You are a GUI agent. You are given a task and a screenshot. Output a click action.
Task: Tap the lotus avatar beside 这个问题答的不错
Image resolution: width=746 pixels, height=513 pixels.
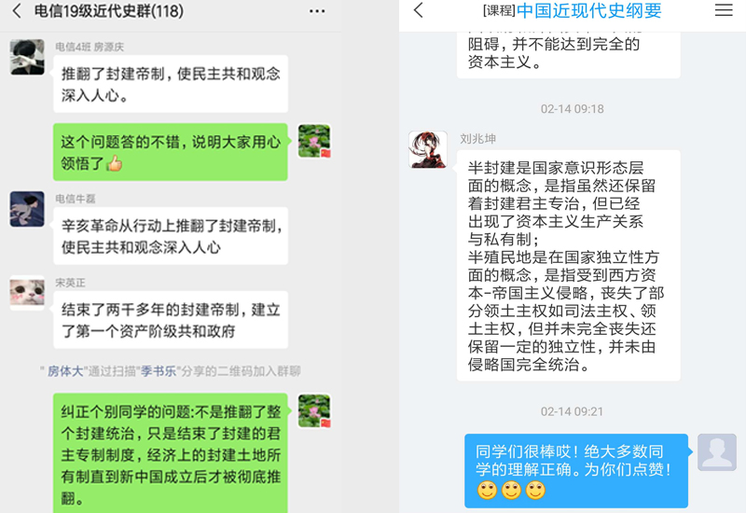pyautogui.click(x=314, y=141)
